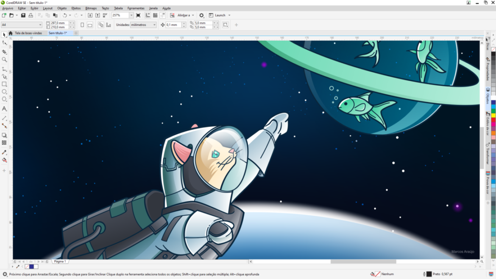Select the Text tool
496x279 pixels.
4,109
